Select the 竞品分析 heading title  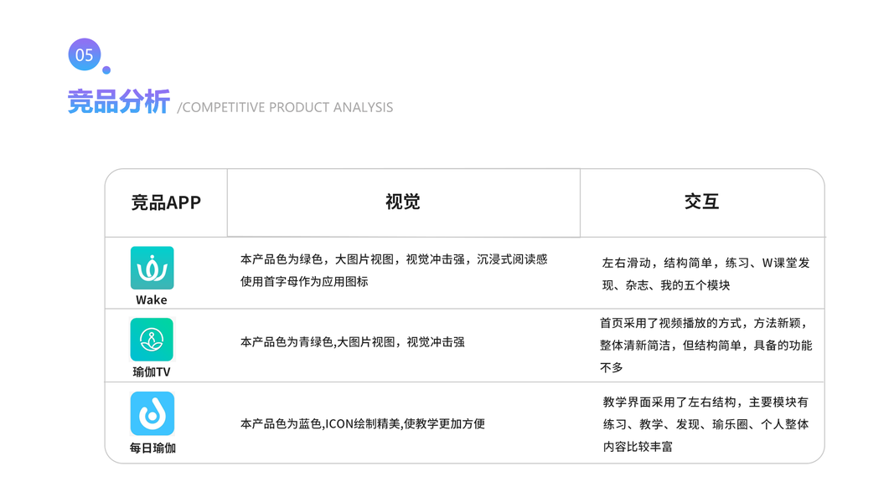pos(118,102)
